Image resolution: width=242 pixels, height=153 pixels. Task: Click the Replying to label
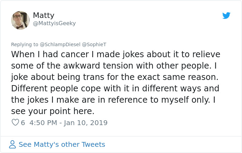tap(25, 44)
